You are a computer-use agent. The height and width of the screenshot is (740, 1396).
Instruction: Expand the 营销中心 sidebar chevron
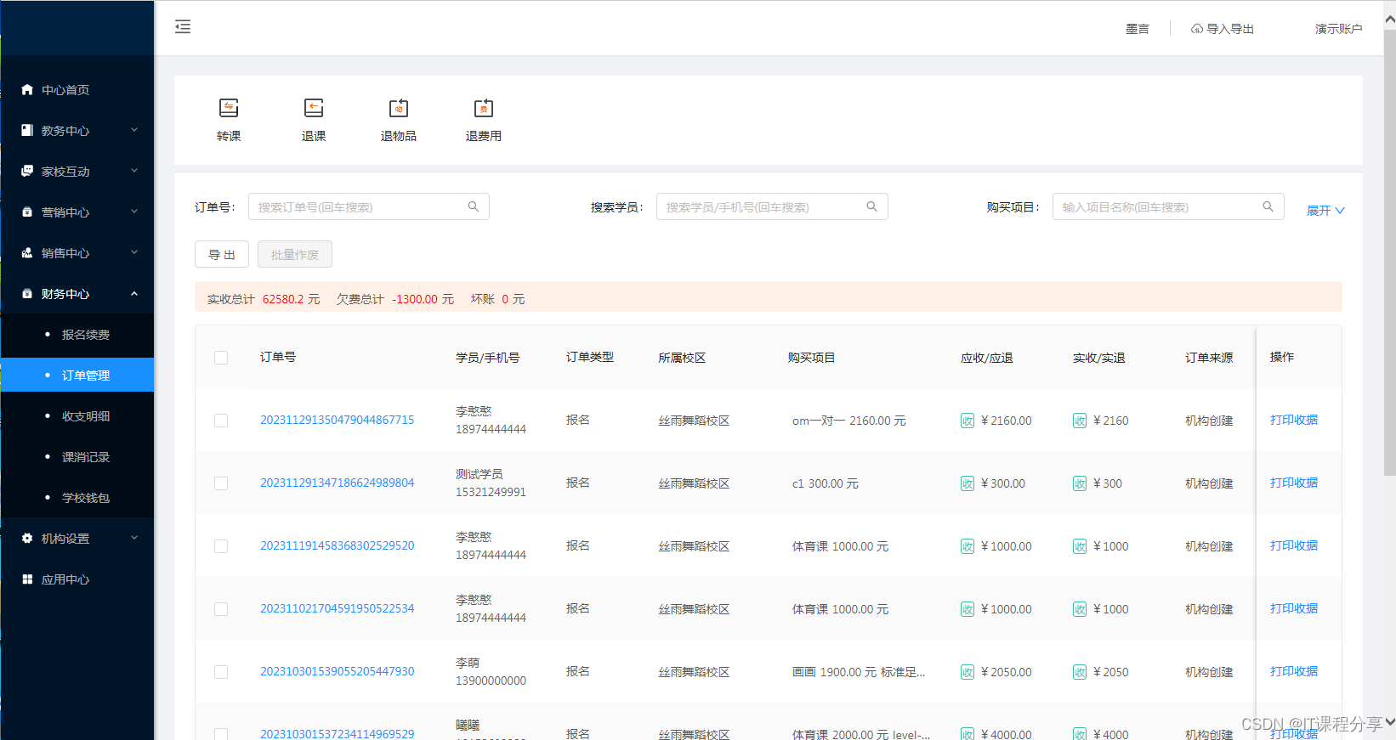point(134,212)
